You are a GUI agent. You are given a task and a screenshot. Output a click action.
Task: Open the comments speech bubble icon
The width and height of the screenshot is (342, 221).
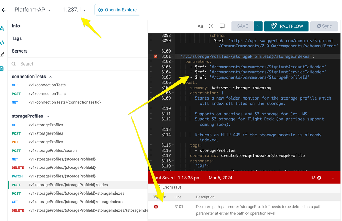222,26
